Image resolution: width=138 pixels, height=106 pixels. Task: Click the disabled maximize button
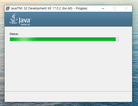point(114,8)
